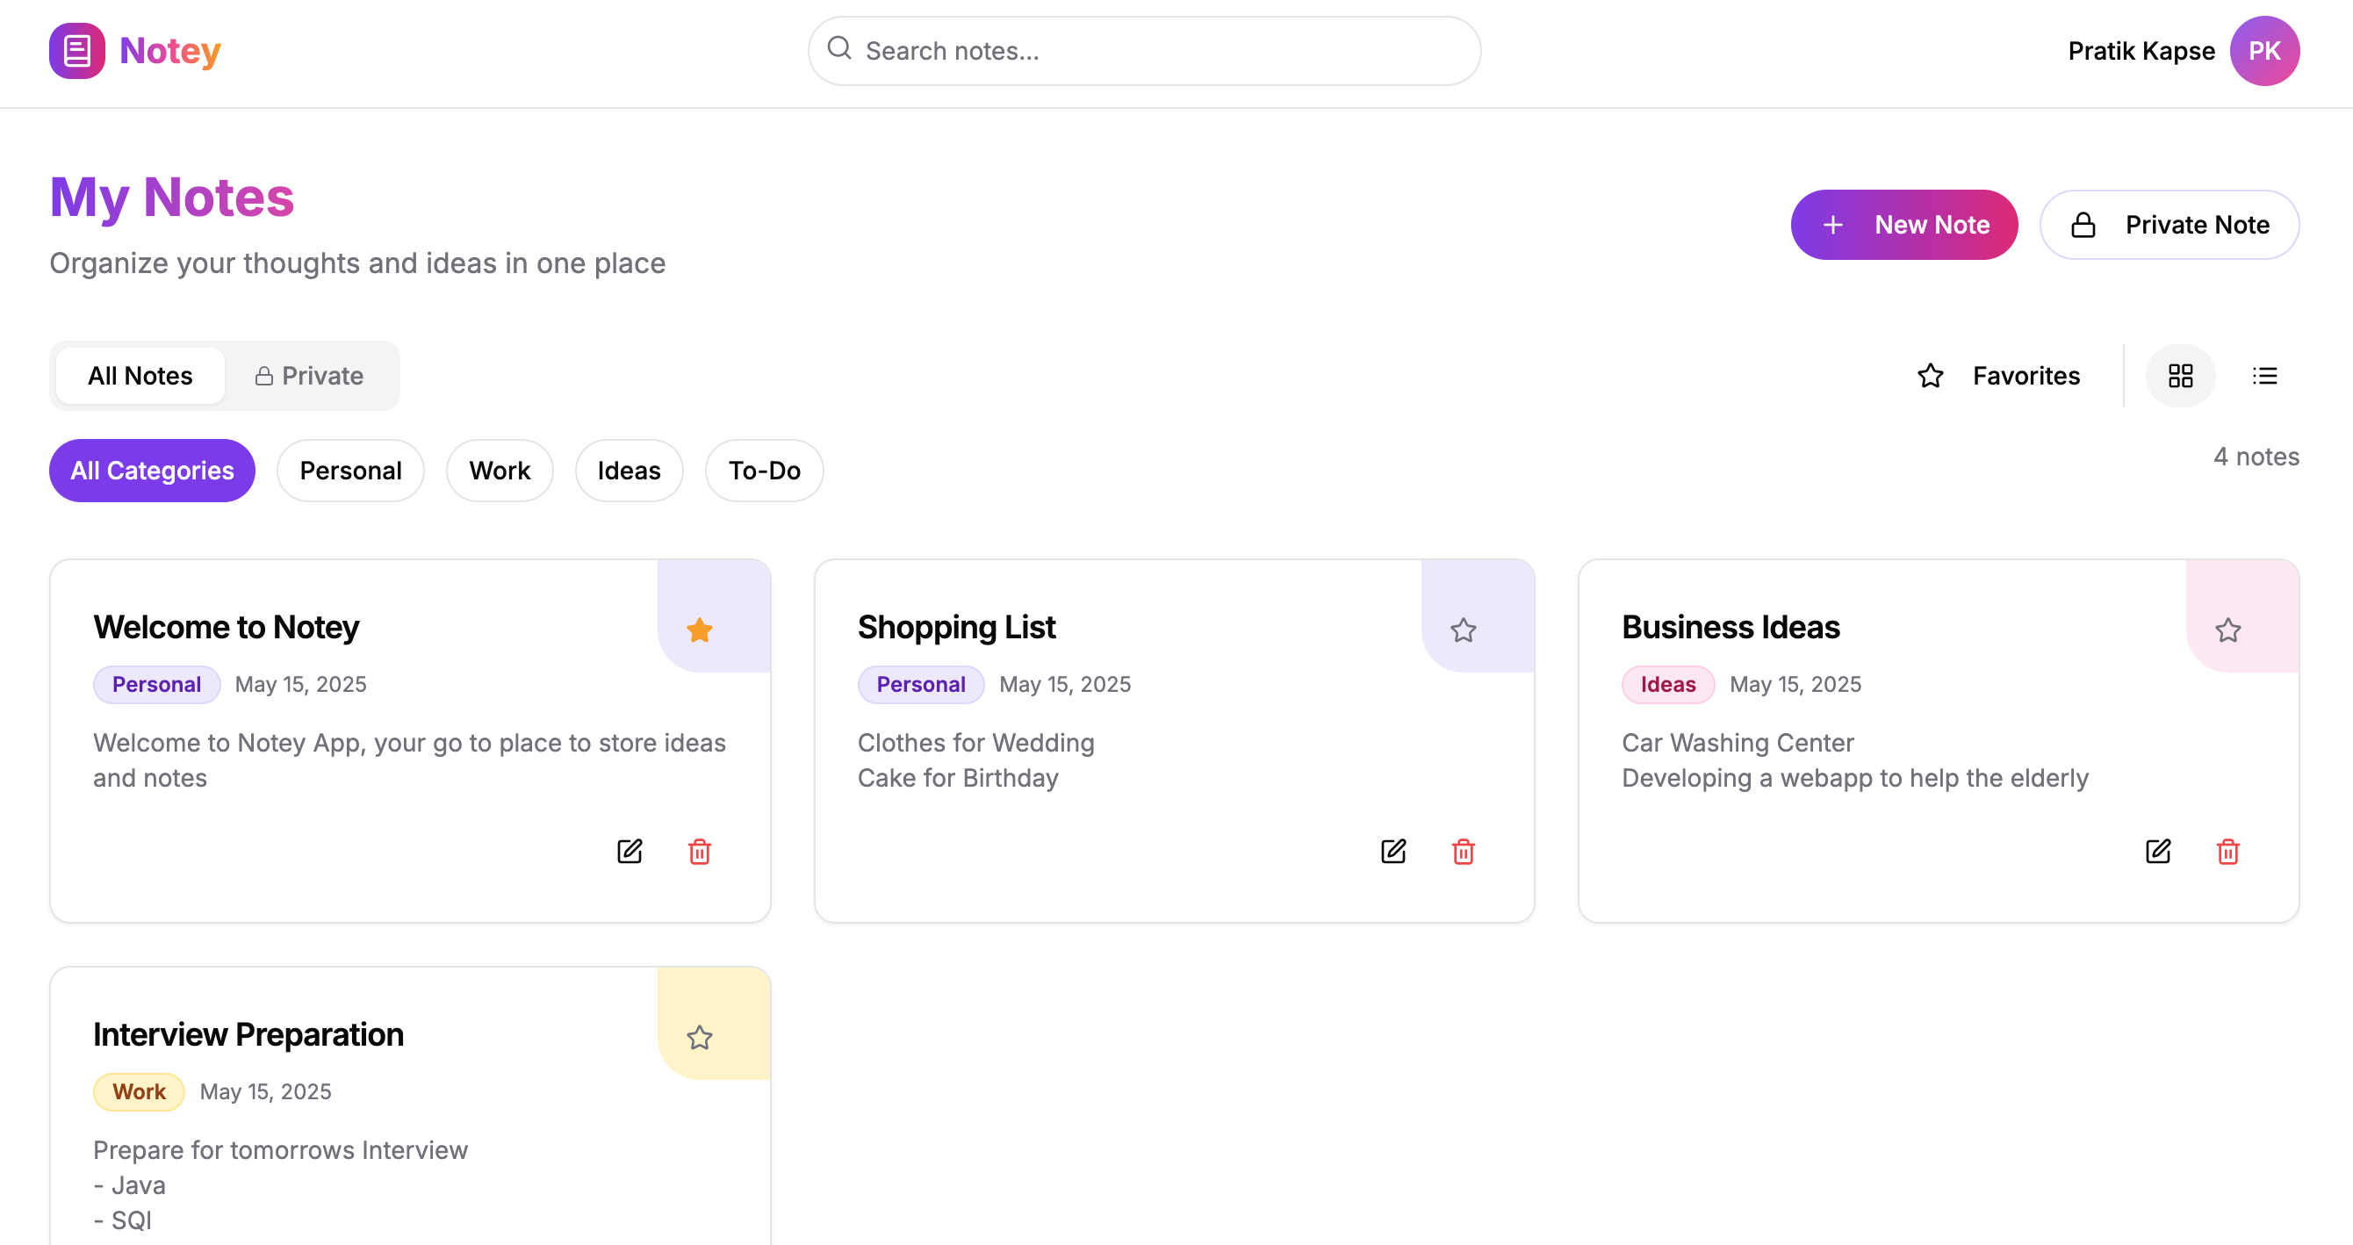Edit the Business Ideas note
This screenshot has width=2353, height=1245.
click(x=2157, y=852)
